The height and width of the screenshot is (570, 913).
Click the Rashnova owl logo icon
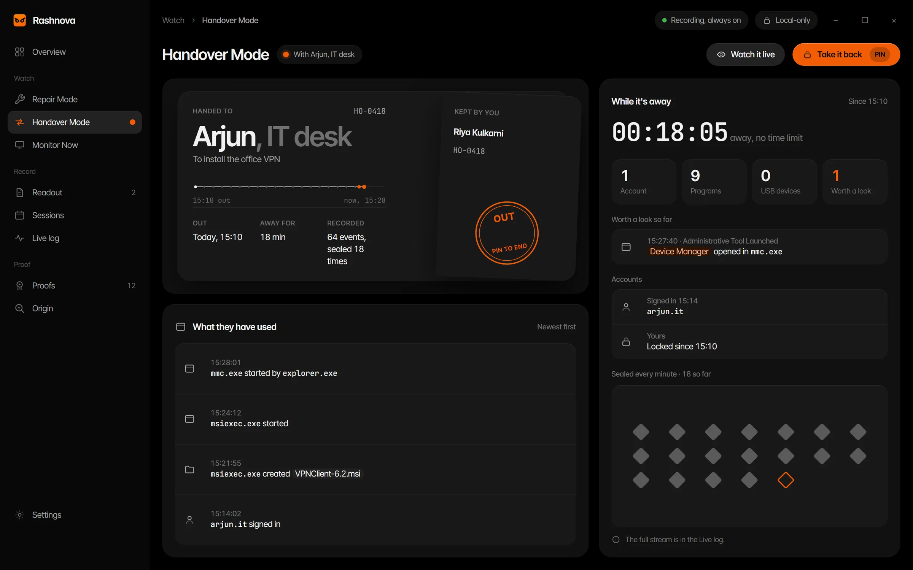(20, 20)
